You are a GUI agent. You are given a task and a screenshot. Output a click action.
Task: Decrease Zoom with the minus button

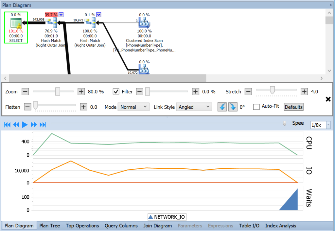[x=25, y=92]
